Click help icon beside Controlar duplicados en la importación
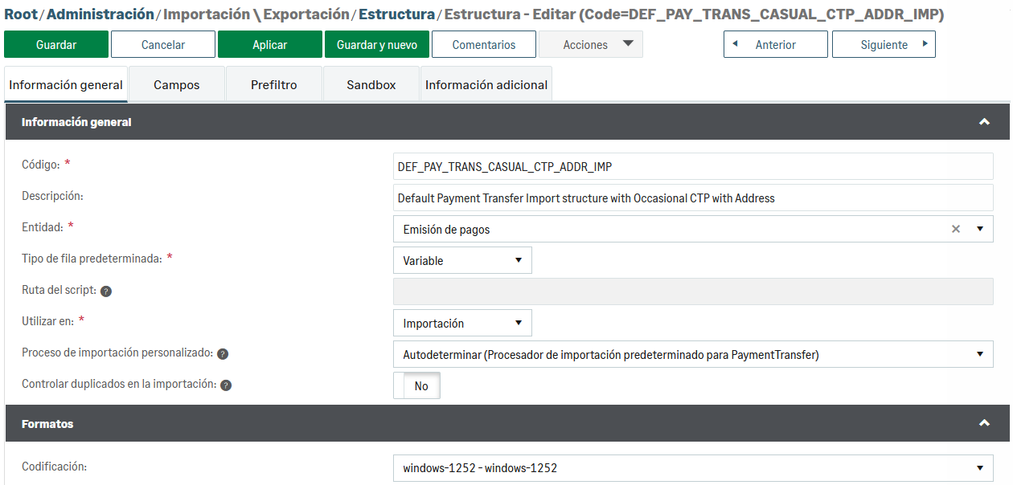Screen dimensions: 1013x485 pos(226,385)
